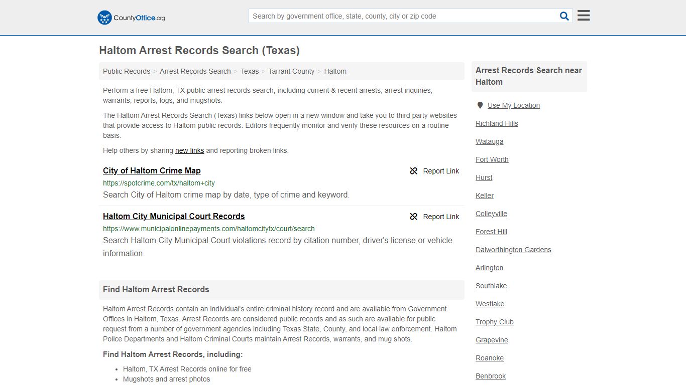Image resolution: width=686 pixels, height=385 pixels.
Task: Visit the spotcrime.com URL link
Action: coord(159,183)
